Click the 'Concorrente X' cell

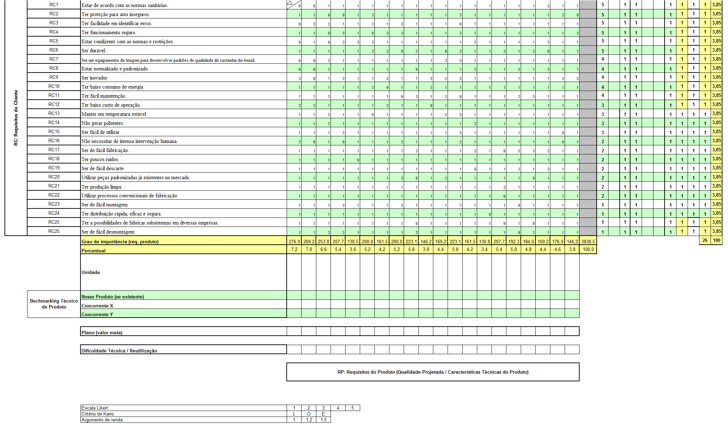[x=184, y=304]
